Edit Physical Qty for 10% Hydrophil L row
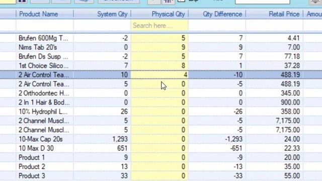The image size is (322, 181). (x=159, y=112)
